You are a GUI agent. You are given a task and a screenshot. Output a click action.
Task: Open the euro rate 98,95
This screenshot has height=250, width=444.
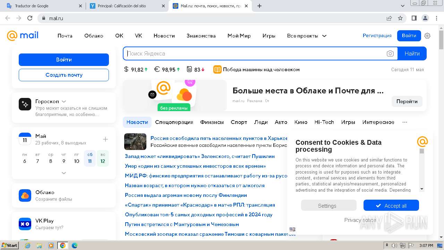pyautogui.click(x=167, y=69)
